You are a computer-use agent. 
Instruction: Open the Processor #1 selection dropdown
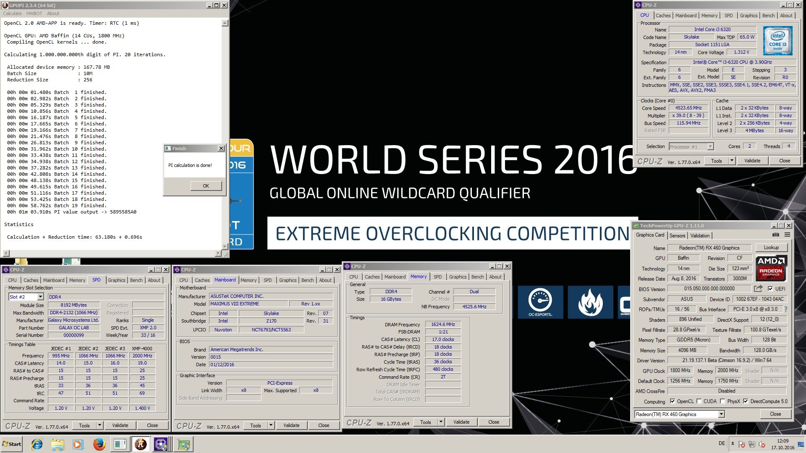[x=710, y=146]
